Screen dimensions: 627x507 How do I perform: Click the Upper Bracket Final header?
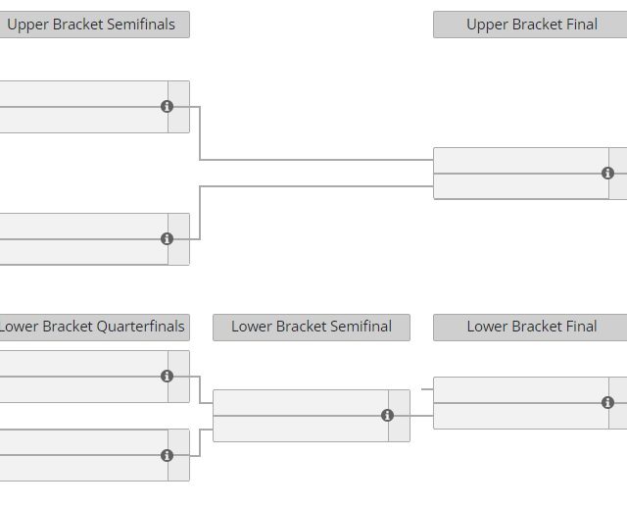(531, 25)
